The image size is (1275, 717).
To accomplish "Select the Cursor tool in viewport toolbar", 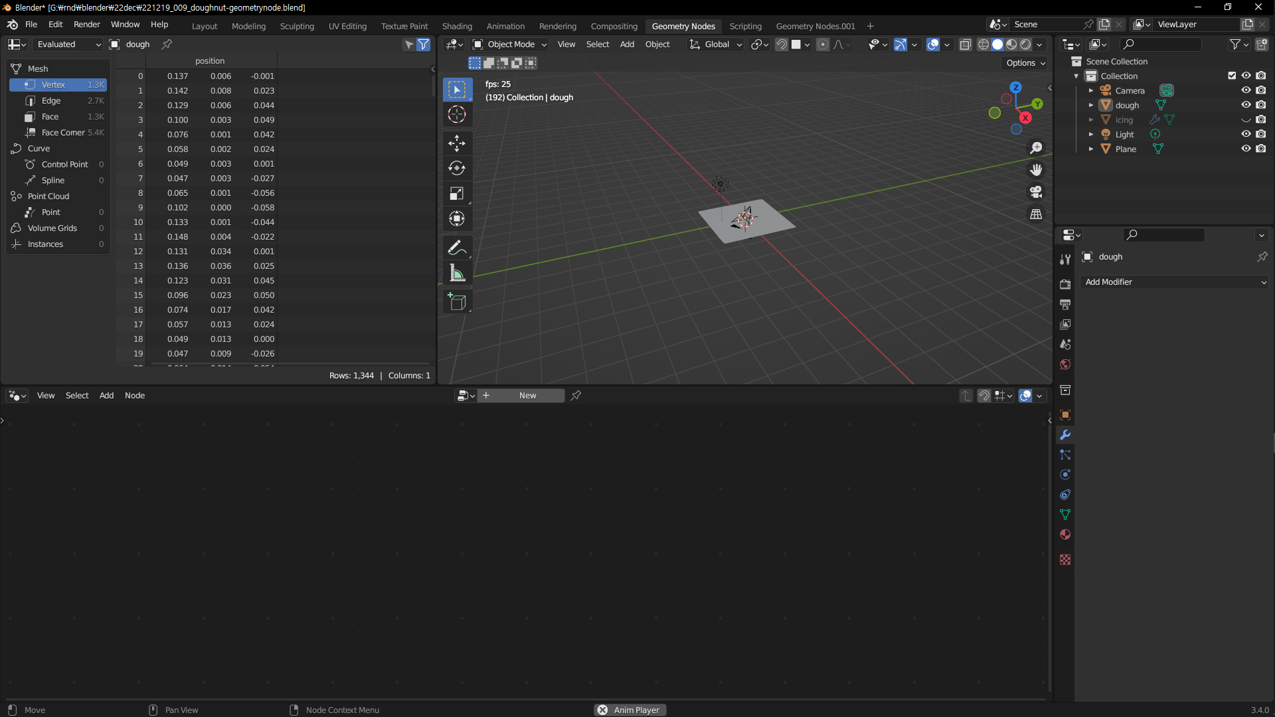I will click(x=457, y=114).
